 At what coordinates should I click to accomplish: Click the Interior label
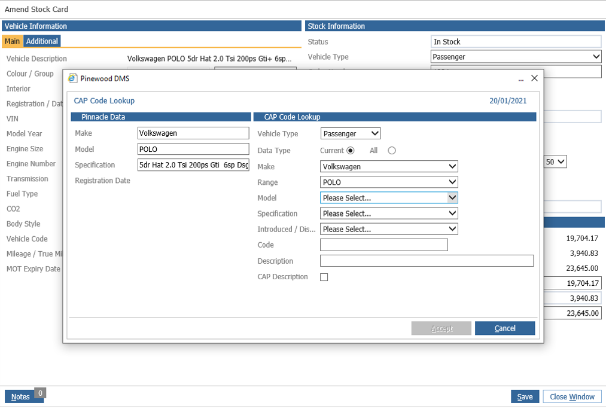click(x=18, y=89)
